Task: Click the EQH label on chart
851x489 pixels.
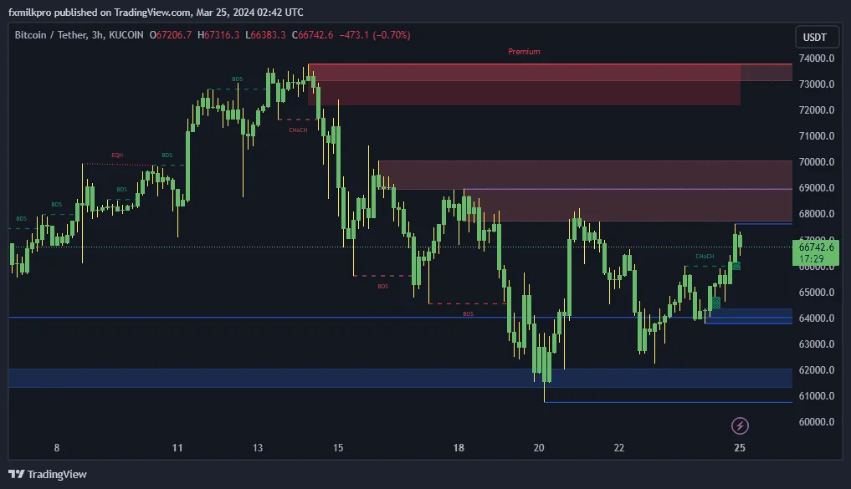Action: (x=117, y=155)
